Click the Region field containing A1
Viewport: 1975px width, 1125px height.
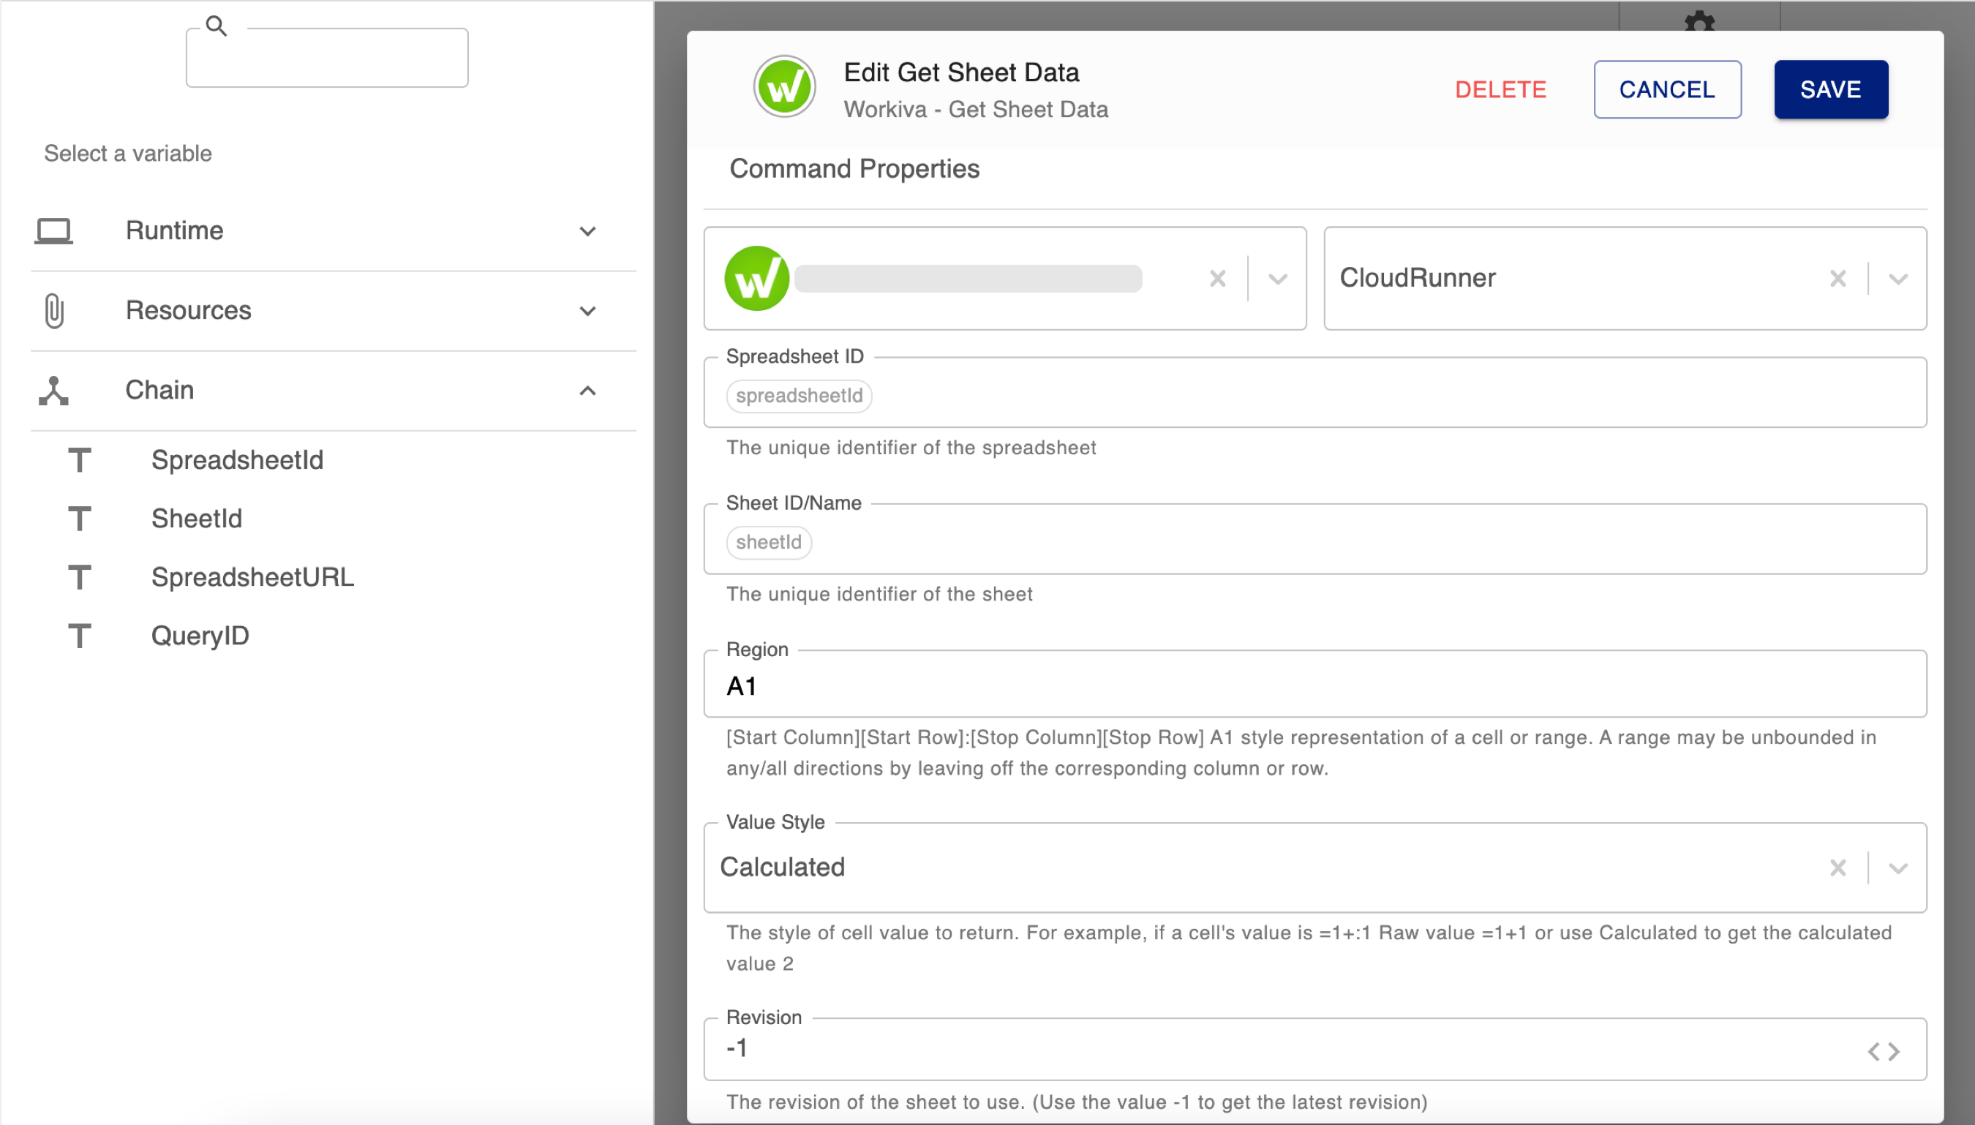click(1315, 685)
